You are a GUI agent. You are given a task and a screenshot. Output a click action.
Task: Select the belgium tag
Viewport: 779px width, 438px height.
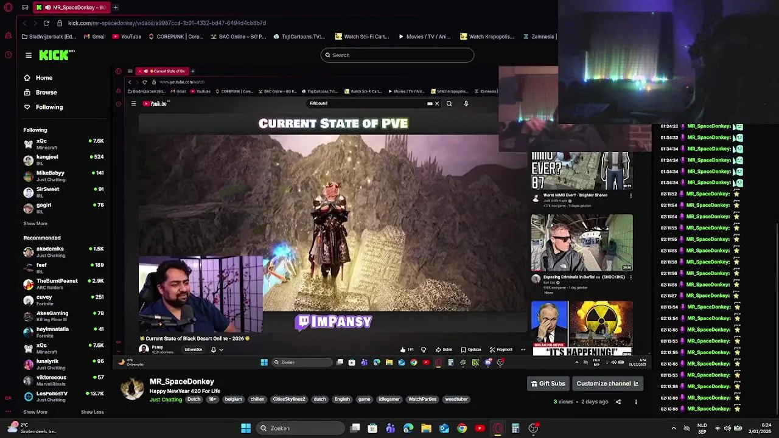233,400
